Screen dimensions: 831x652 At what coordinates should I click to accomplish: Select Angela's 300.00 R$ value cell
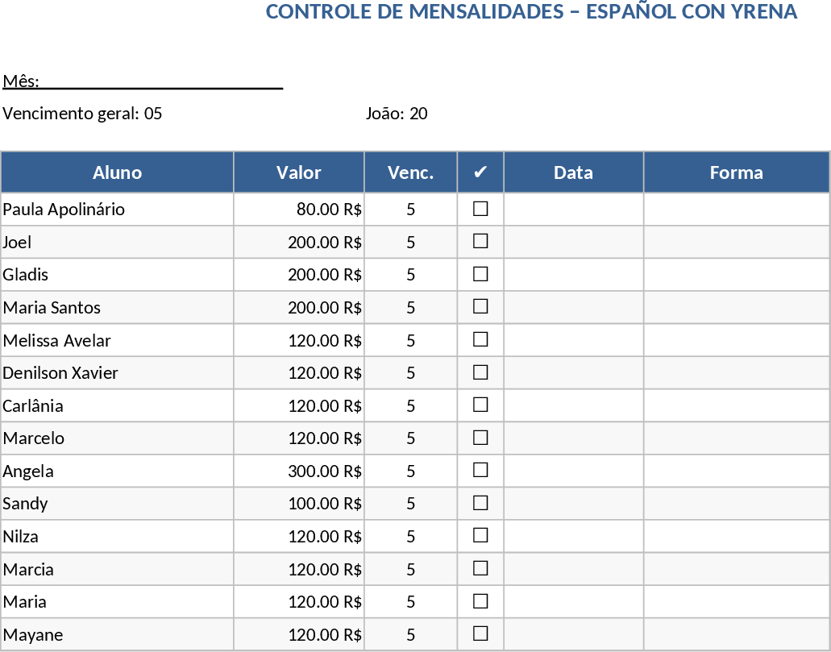coord(298,471)
